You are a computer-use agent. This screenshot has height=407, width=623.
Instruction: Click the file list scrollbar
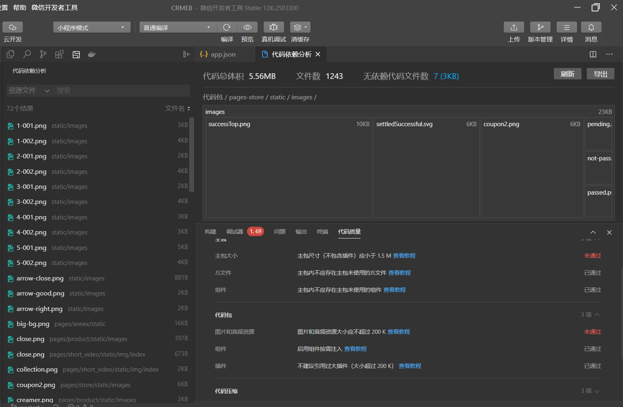[192, 155]
